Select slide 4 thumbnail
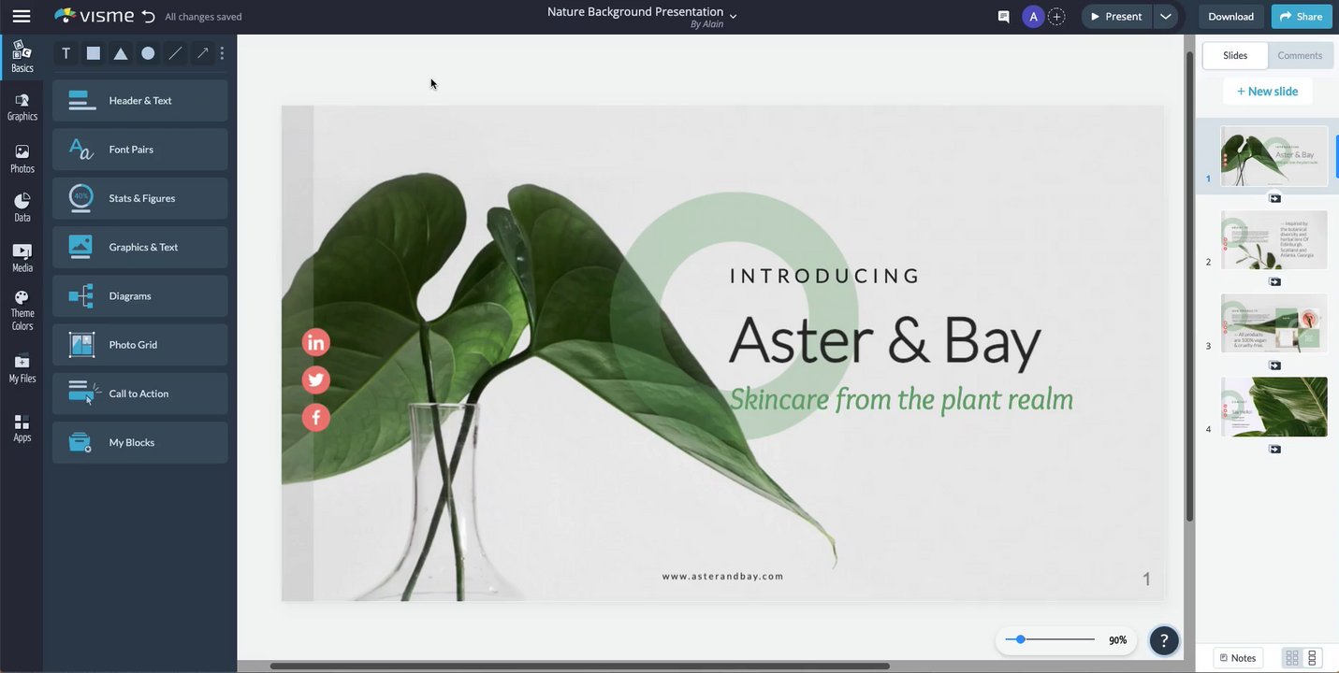Screen dimensions: 1339x673 point(1274,407)
